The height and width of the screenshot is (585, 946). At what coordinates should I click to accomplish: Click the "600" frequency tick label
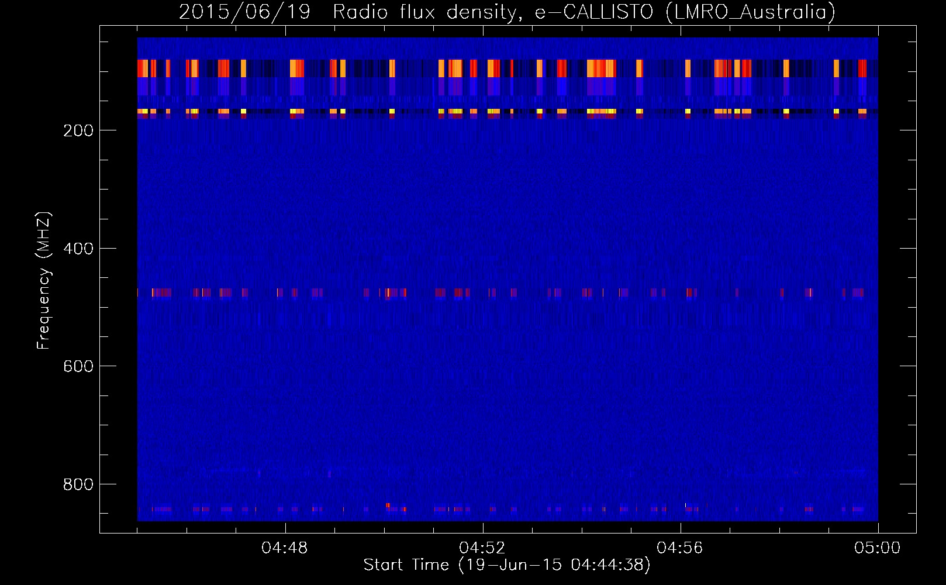(78, 366)
